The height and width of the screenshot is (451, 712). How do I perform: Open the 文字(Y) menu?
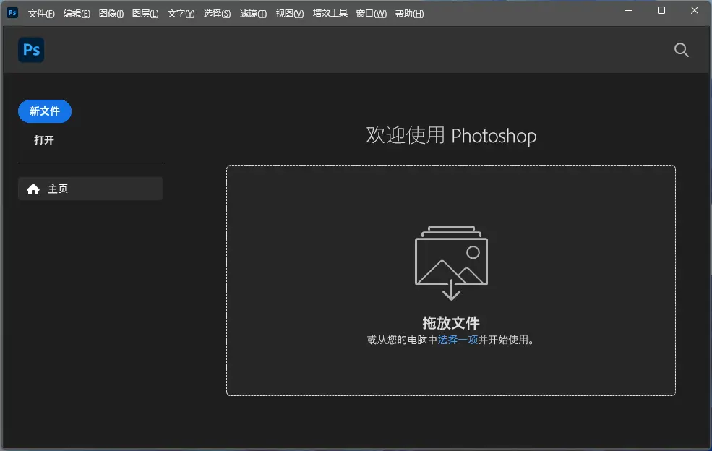pos(181,14)
